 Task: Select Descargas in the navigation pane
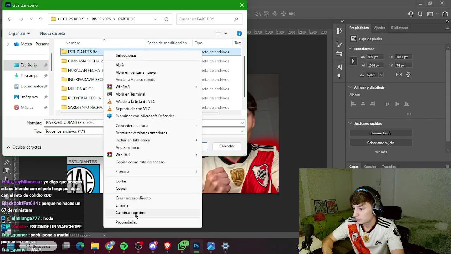pyautogui.click(x=30, y=76)
